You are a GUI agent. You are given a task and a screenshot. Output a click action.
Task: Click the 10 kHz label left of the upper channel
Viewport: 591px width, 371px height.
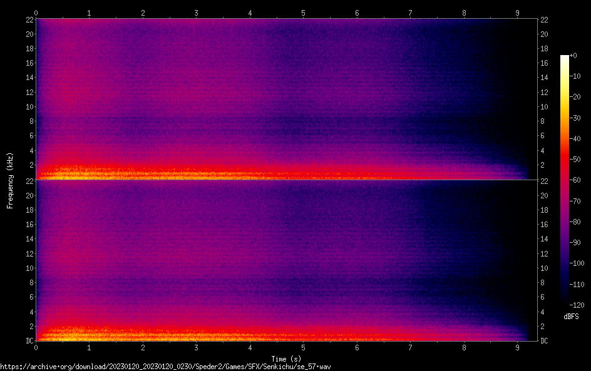pos(28,106)
